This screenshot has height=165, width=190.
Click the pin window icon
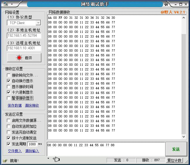pyautogui.click(x=166, y=4)
